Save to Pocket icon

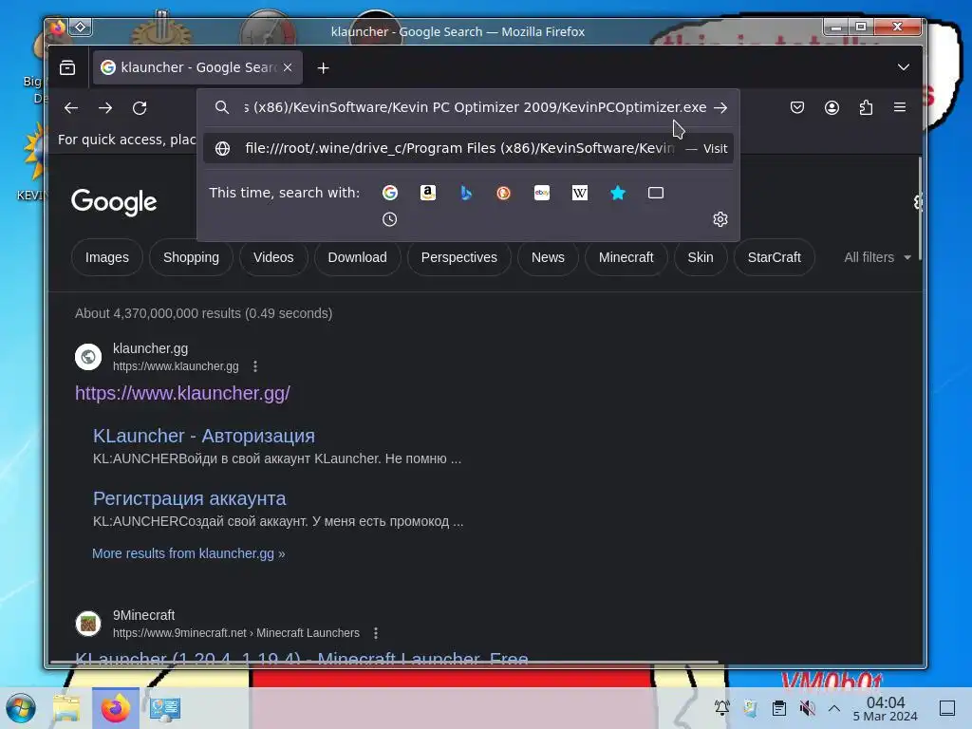797,107
